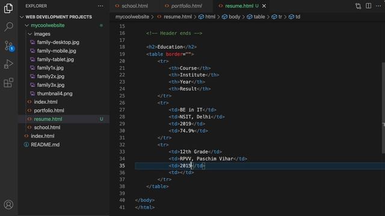Screen dimensions: 385x216
Task: Click the tr breadcrumb item
Action: click(280, 17)
